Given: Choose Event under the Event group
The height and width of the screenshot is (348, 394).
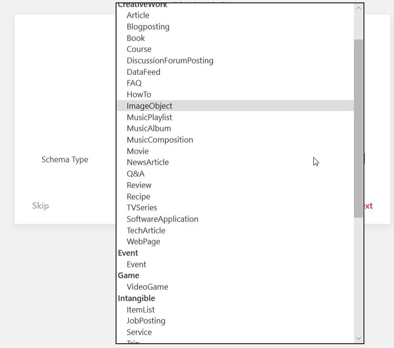Looking at the screenshot, I should tap(137, 264).
